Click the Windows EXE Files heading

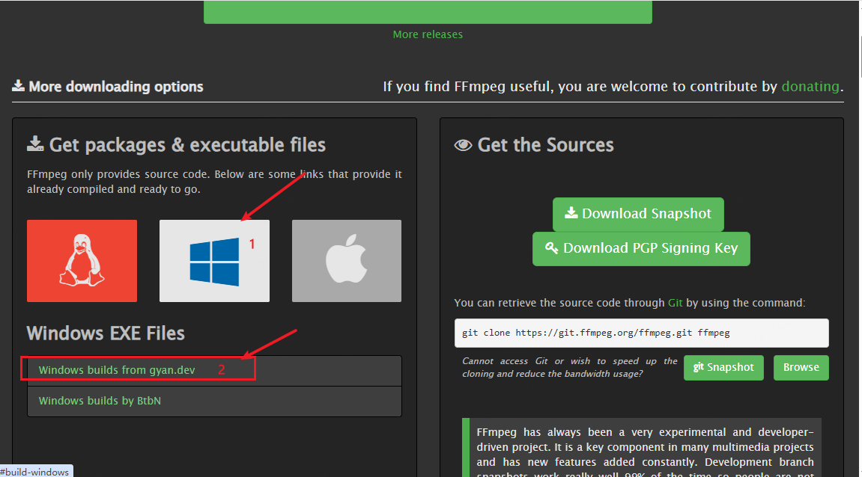pyautogui.click(x=106, y=333)
